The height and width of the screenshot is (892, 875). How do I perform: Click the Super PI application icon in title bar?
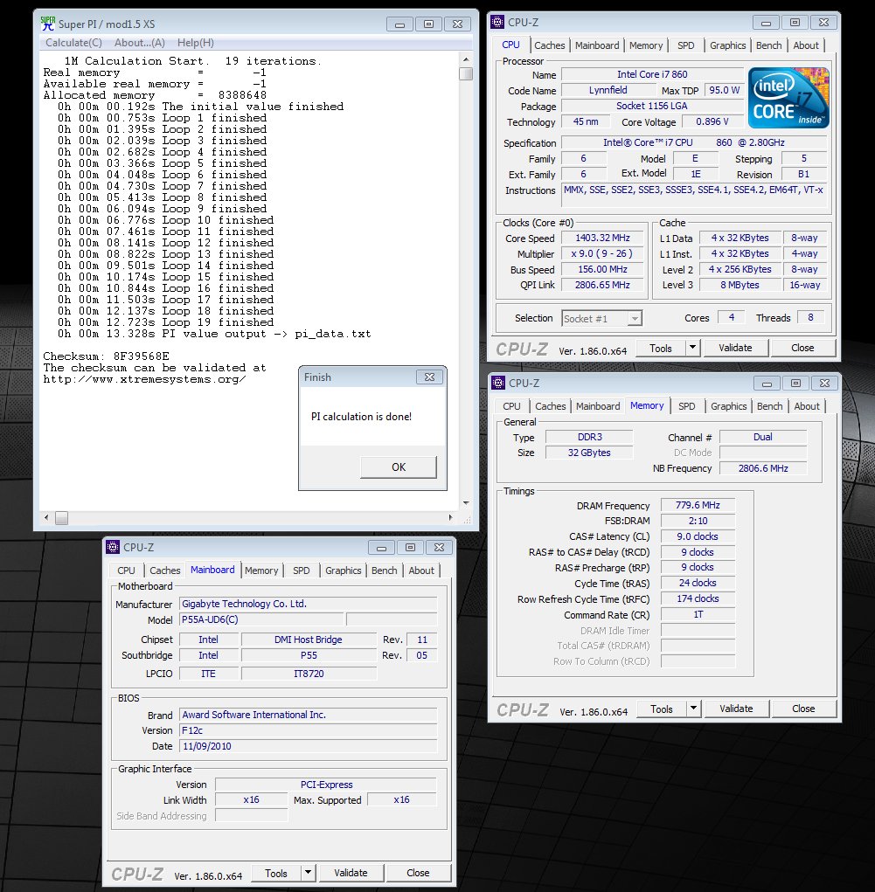[48, 24]
